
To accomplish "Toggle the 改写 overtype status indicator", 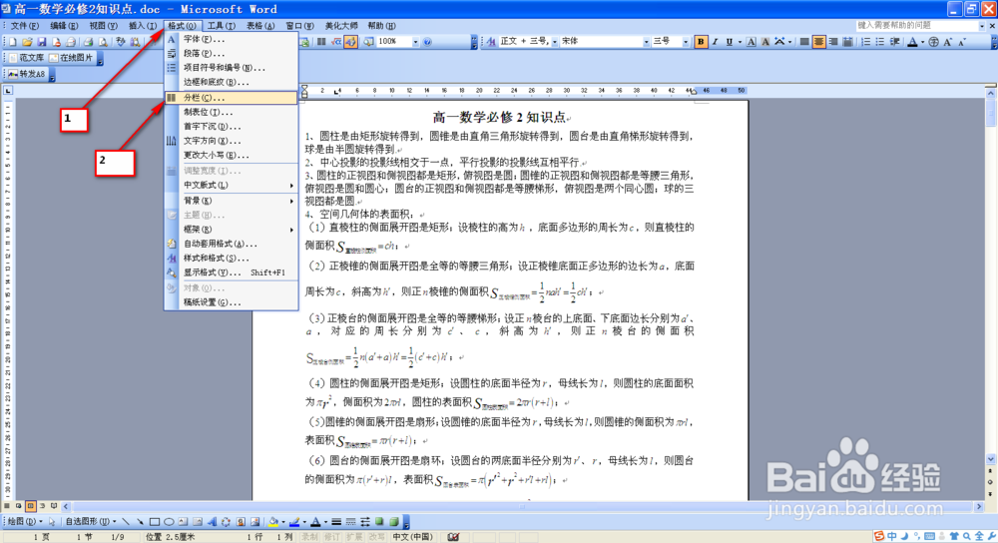I will tap(377, 537).
